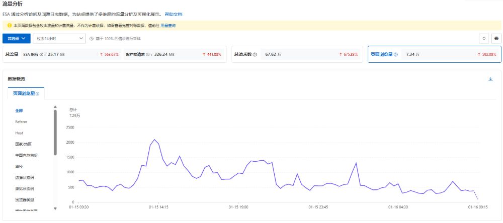Screen dimensions: 503x223
Task: Click help icon beside 总请求数
Action: (x=255, y=54)
